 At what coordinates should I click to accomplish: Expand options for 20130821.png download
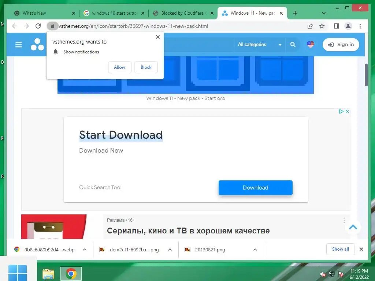pos(255,250)
